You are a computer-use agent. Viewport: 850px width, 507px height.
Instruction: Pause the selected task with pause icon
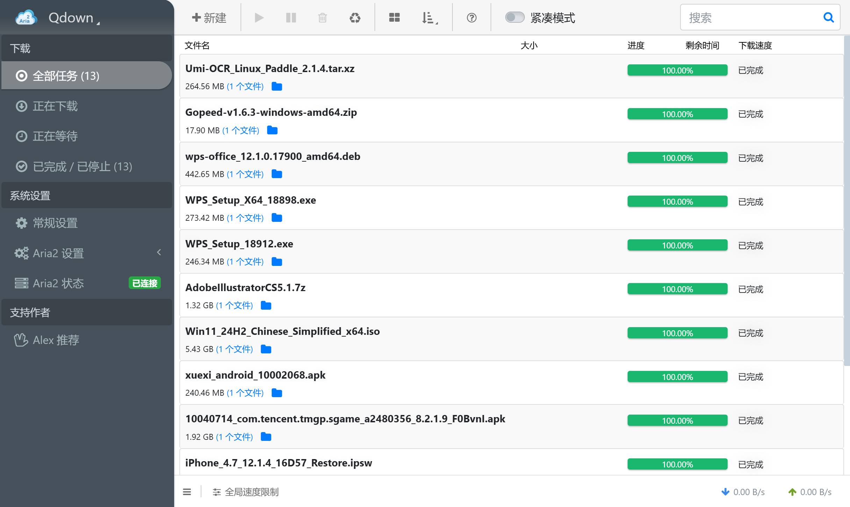(x=291, y=17)
